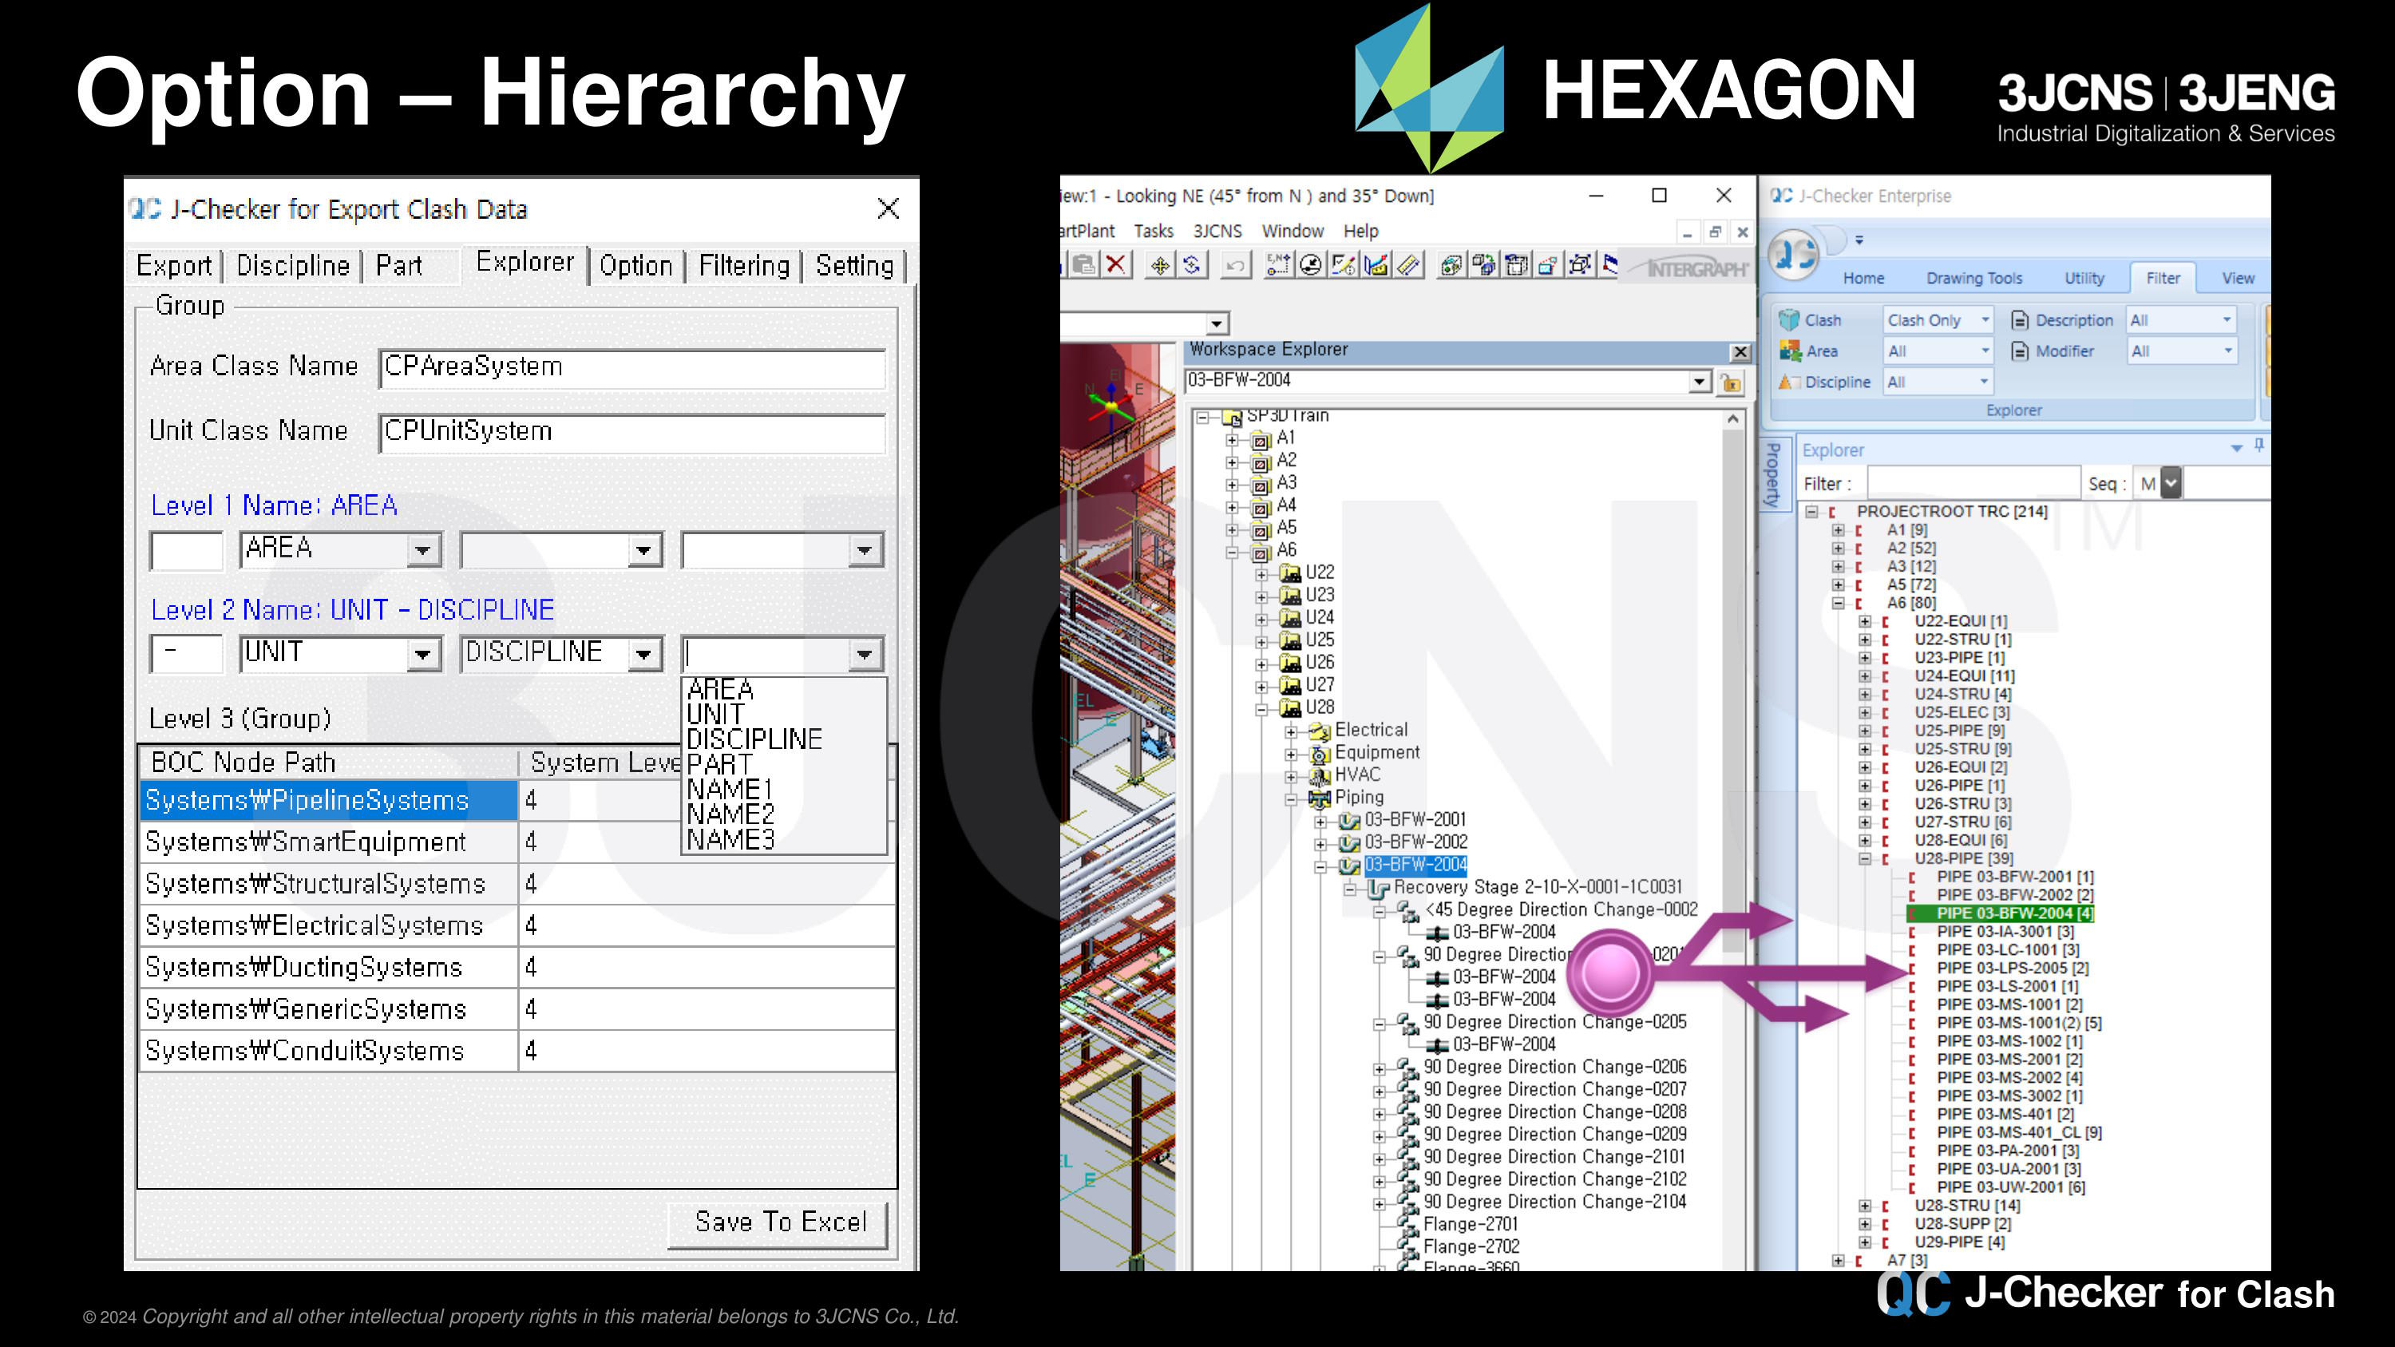This screenshot has width=2395, height=1347.
Task: Switch to the Export tab
Action: [174, 266]
